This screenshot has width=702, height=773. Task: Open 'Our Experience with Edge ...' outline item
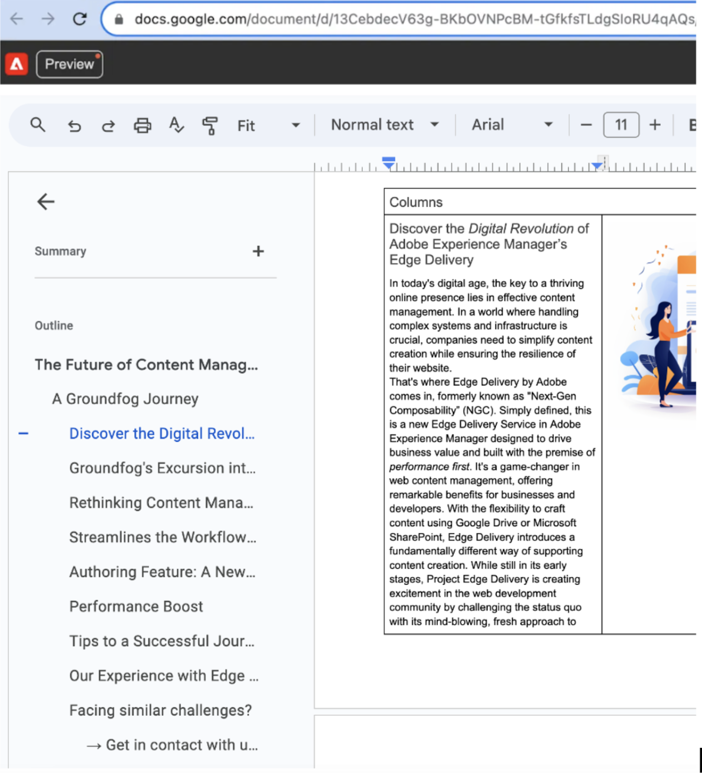tap(164, 676)
